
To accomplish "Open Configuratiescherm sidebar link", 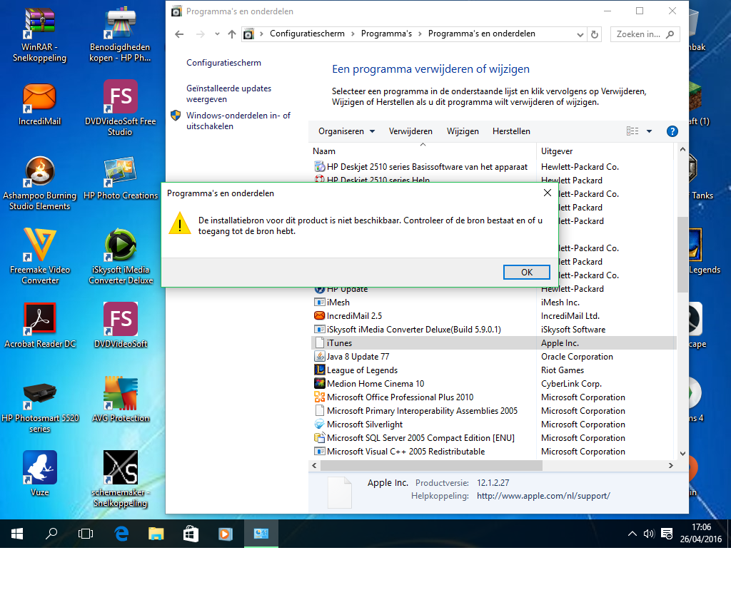I will (223, 63).
